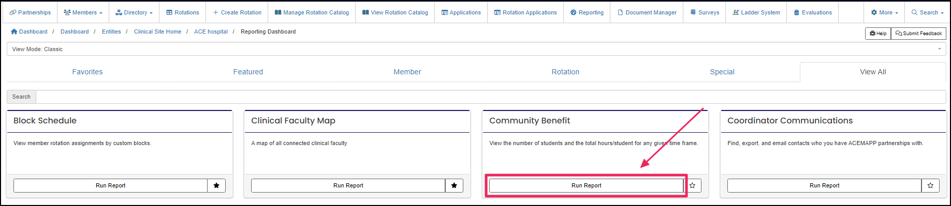951x206 pixels.
Task: Run the Community Benefit report
Action: (586, 185)
